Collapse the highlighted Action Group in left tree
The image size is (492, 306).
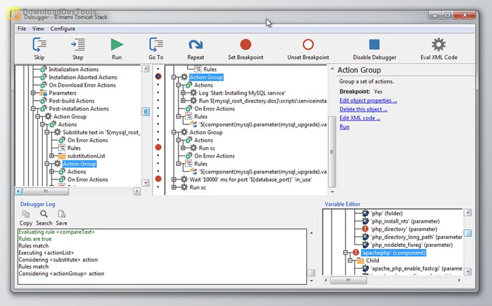click(47, 164)
